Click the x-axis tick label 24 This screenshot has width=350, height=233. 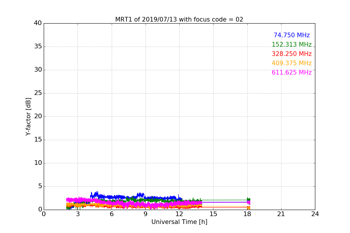315,214
